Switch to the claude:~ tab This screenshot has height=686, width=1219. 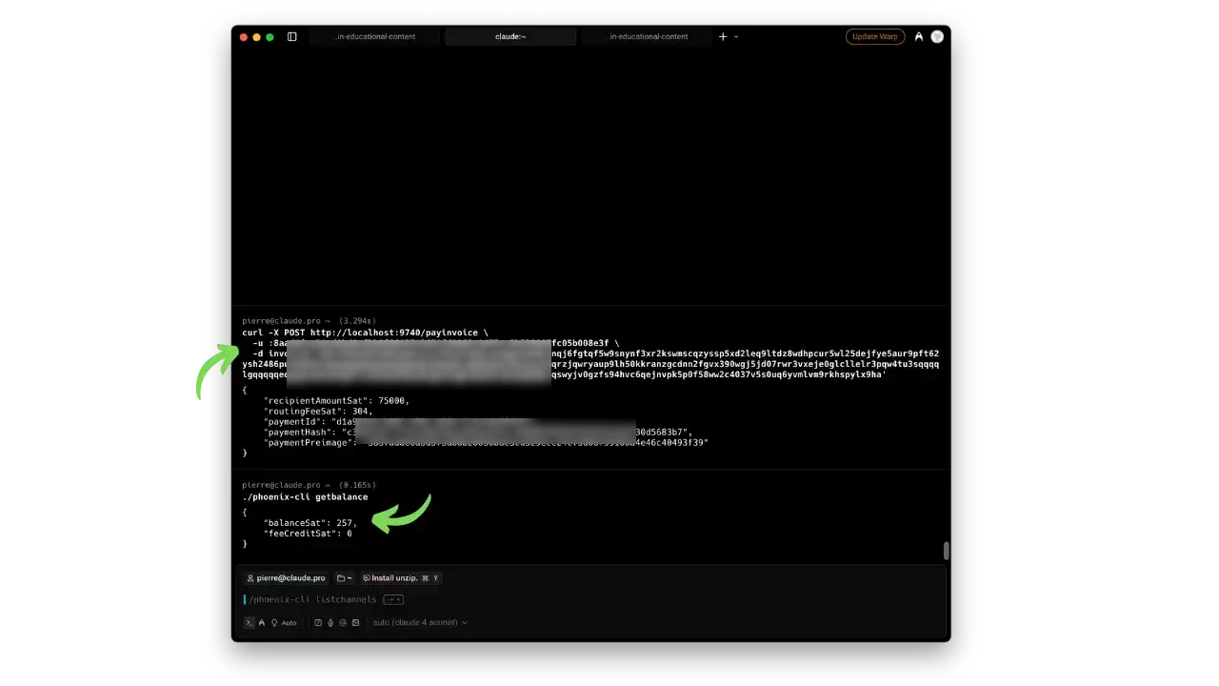click(510, 37)
